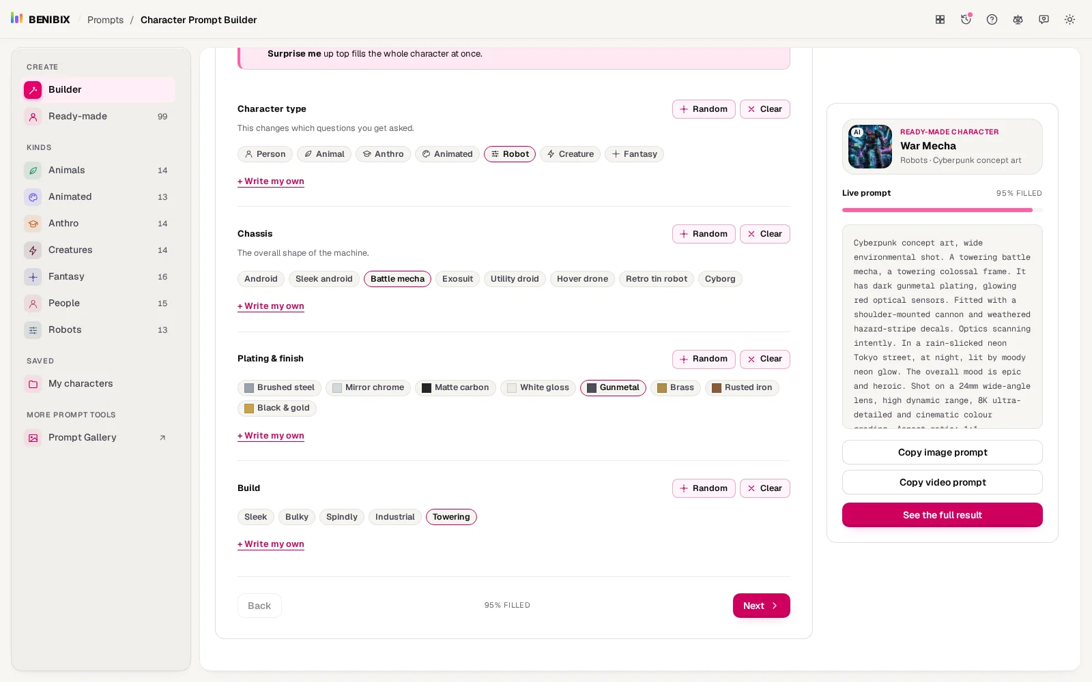
Task: Choose the Hover drone chassis option
Action: tap(582, 279)
